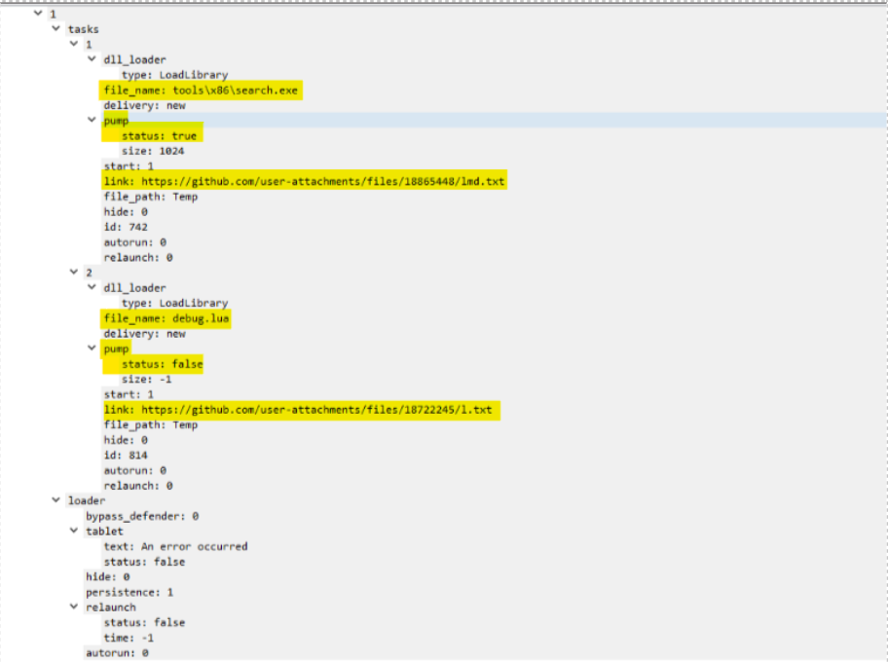The height and width of the screenshot is (662, 888).
Task: Select the persistence: 1 row
Action: point(125,592)
